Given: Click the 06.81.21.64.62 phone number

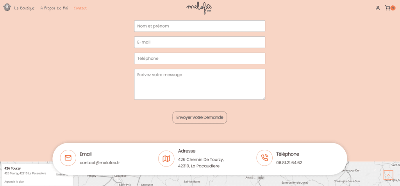Looking at the screenshot, I should click(289, 163).
